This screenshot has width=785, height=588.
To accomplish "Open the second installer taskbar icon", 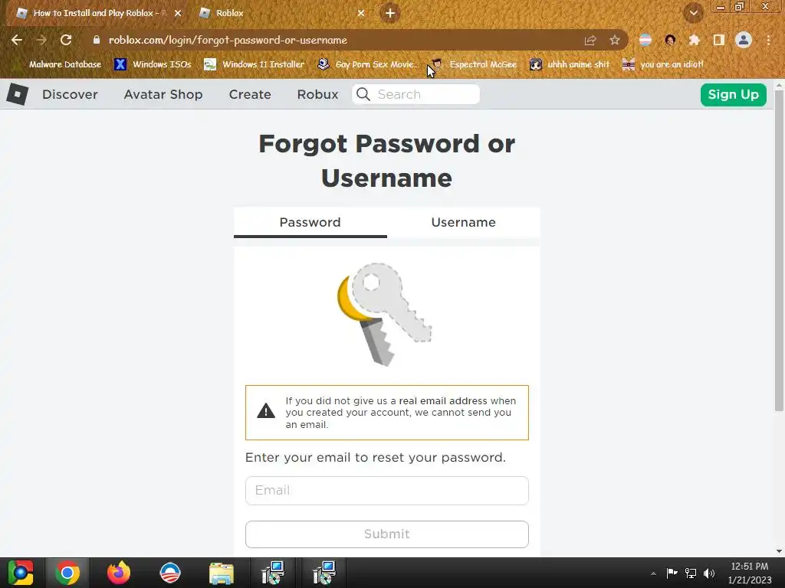I will (x=324, y=573).
